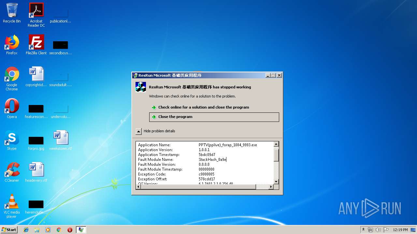Close the ResRun error dialog

(279, 75)
